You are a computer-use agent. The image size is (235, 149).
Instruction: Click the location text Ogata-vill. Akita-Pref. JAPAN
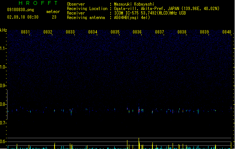pos(146,9)
